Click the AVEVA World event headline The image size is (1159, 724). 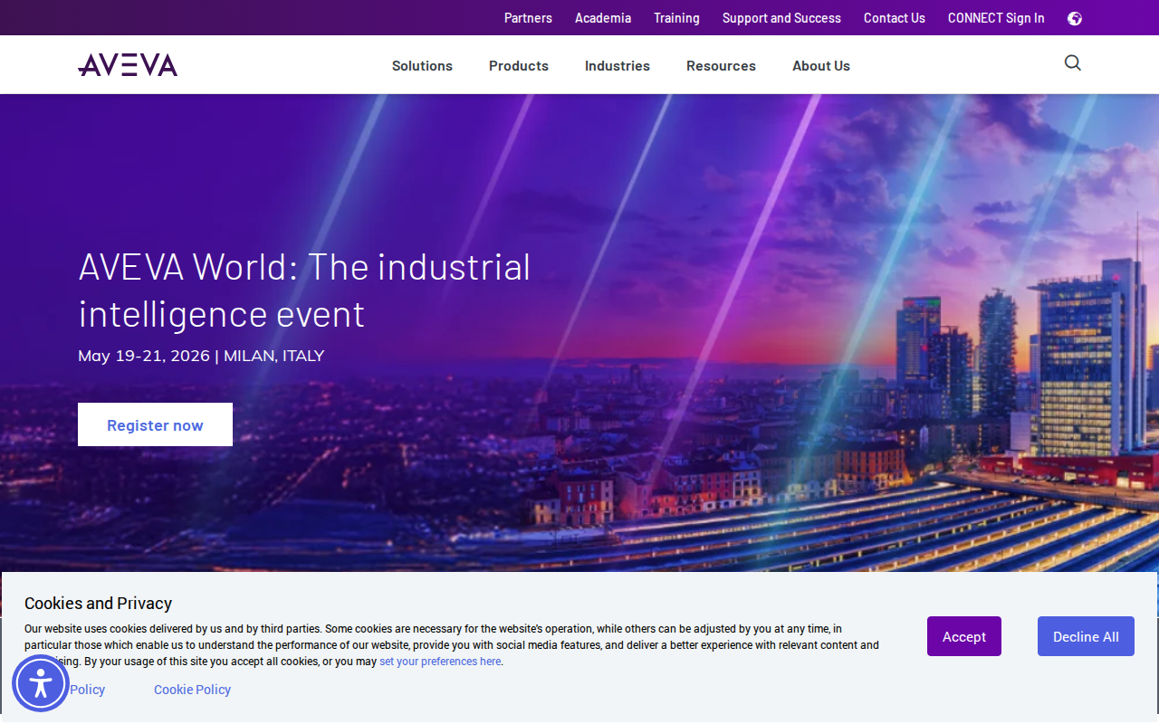pos(304,291)
